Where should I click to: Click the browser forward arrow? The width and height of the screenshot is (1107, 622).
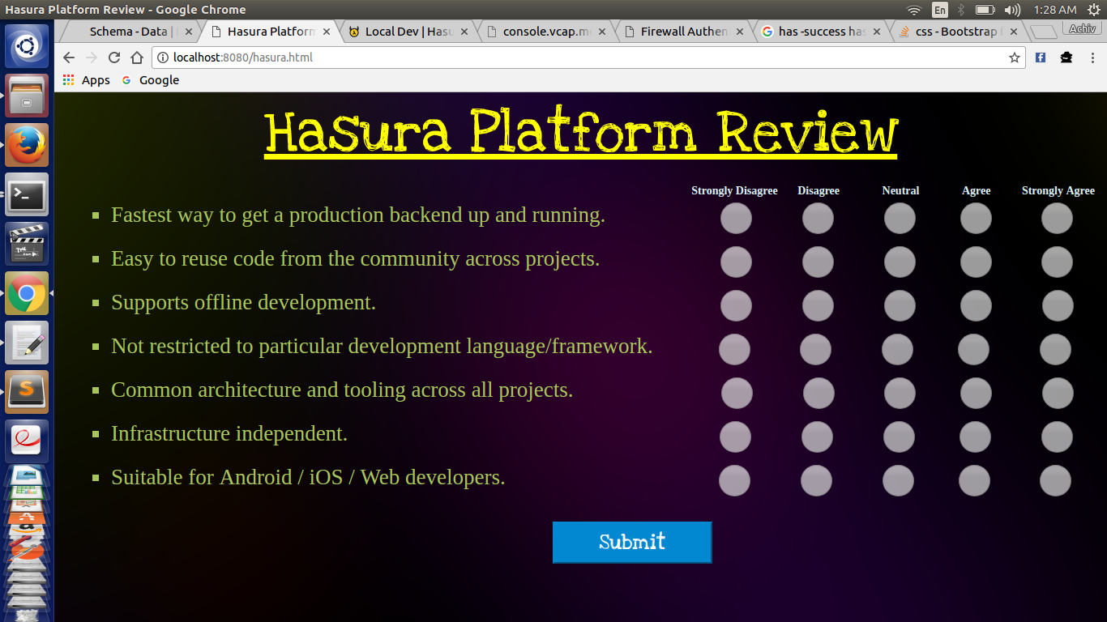[x=92, y=58]
